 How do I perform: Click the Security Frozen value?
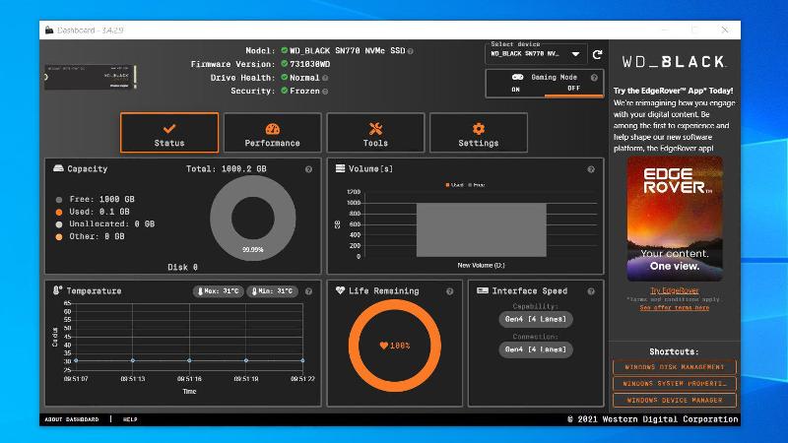click(x=304, y=91)
